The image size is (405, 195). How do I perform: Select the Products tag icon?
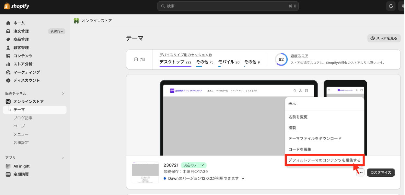pyautogui.click(x=8, y=39)
